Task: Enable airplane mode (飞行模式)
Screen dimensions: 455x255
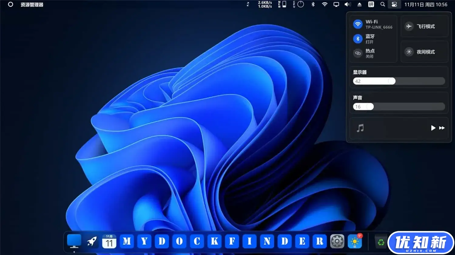Action: [409, 26]
